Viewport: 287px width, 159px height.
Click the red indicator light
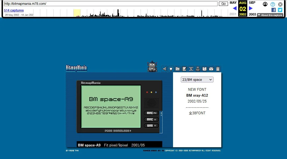pyautogui.click(x=147, y=92)
